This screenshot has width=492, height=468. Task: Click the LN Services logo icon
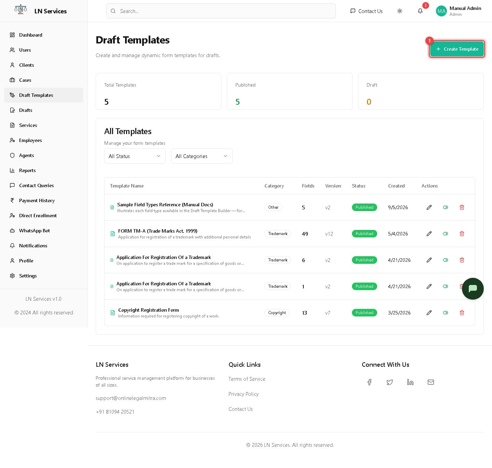coord(20,10)
